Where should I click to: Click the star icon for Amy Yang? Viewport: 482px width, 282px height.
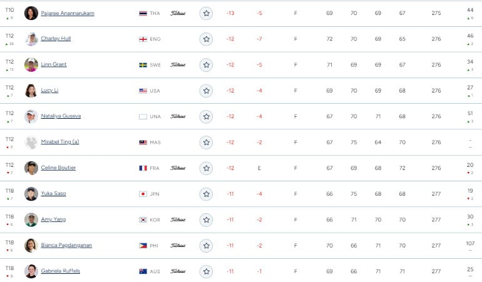(x=206, y=219)
